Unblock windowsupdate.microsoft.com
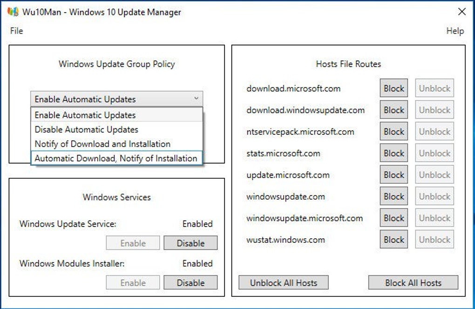 click(x=434, y=218)
